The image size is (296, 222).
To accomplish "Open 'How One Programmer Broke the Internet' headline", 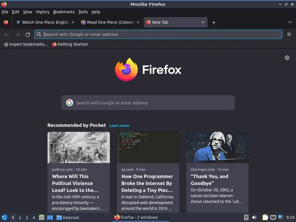I will pos(147,183).
